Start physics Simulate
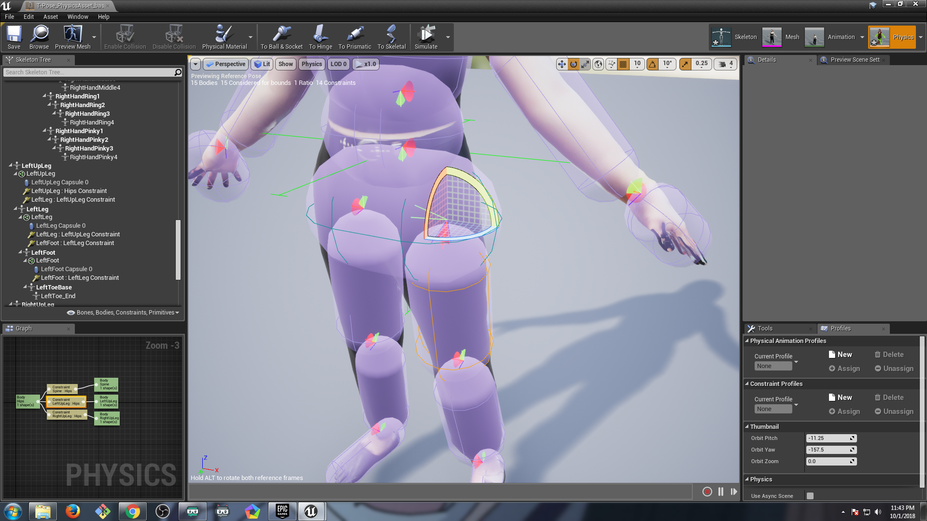This screenshot has height=521, width=927. [x=426, y=38]
